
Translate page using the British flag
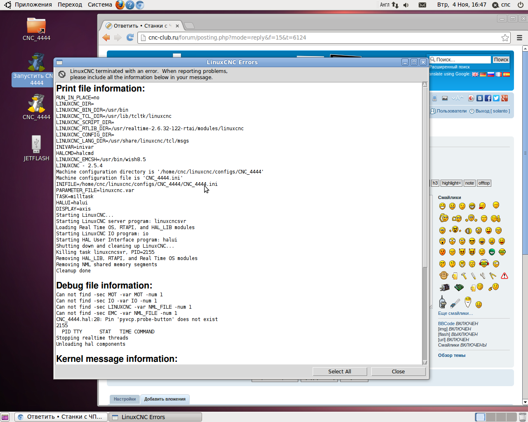[x=475, y=74]
